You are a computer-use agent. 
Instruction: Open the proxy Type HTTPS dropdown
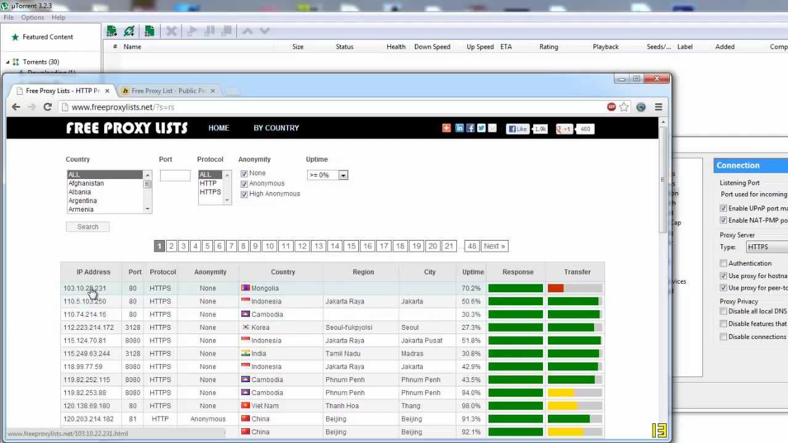[767, 247]
